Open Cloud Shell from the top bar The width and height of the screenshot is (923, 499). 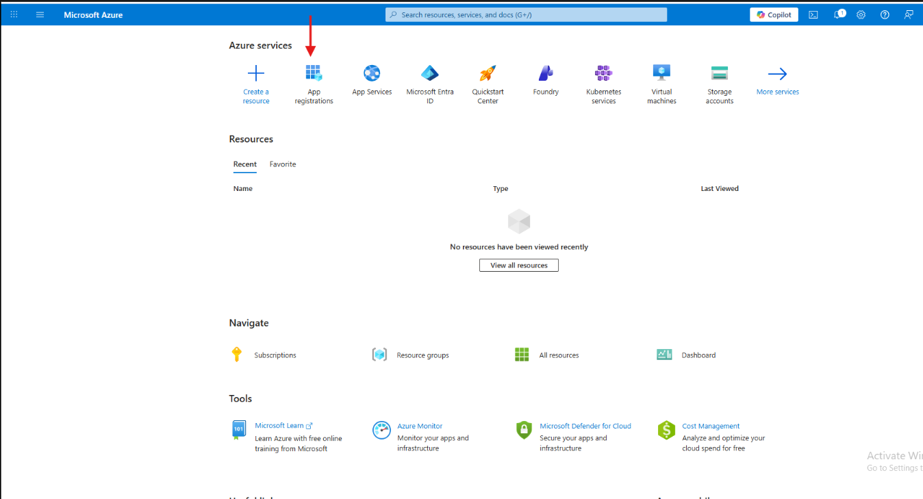[813, 14]
